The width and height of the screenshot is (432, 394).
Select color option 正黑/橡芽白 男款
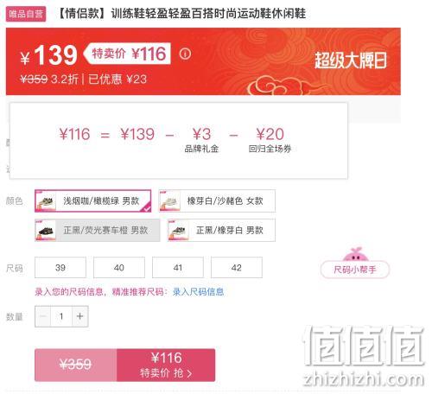tap(221, 230)
